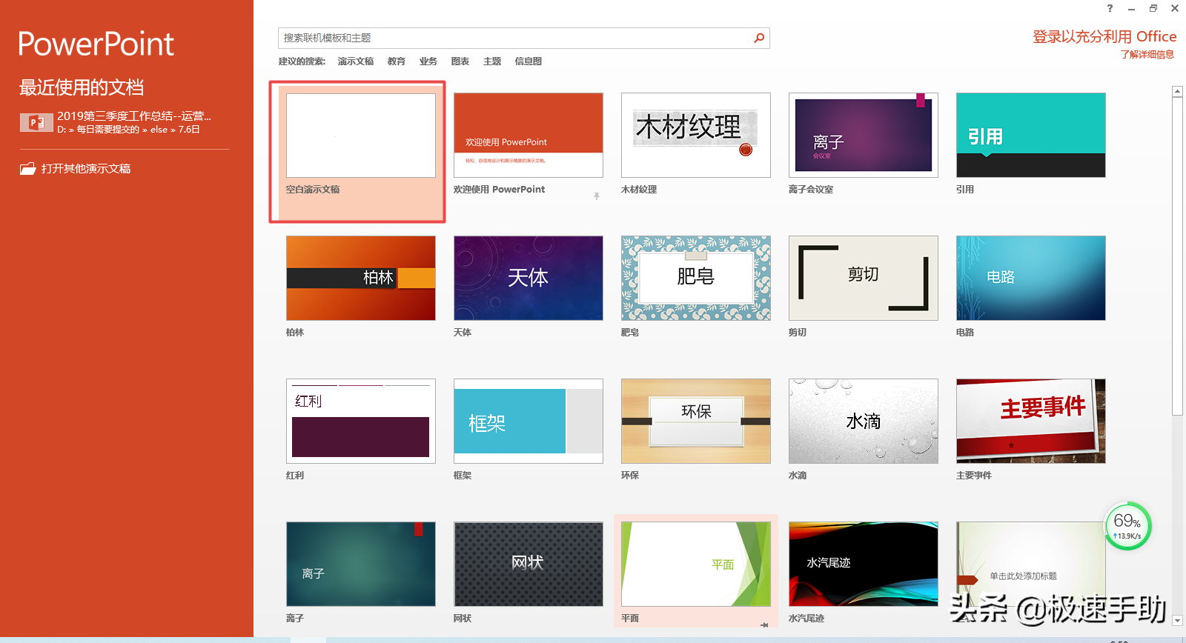Click the 建议的搜索 label

pyautogui.click(x=302, y=61)
